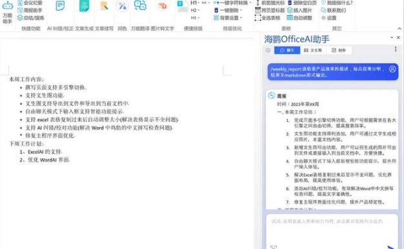Image resolution: width=404 pixels, height=249 pixels.
Task: Open 设置 settings in ribbon
Action: 329,18
